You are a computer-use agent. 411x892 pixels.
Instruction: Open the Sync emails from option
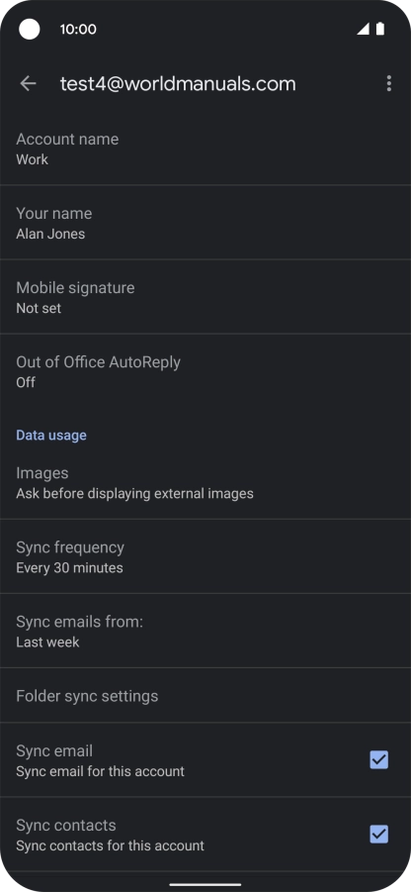click(x=205, y=631)
